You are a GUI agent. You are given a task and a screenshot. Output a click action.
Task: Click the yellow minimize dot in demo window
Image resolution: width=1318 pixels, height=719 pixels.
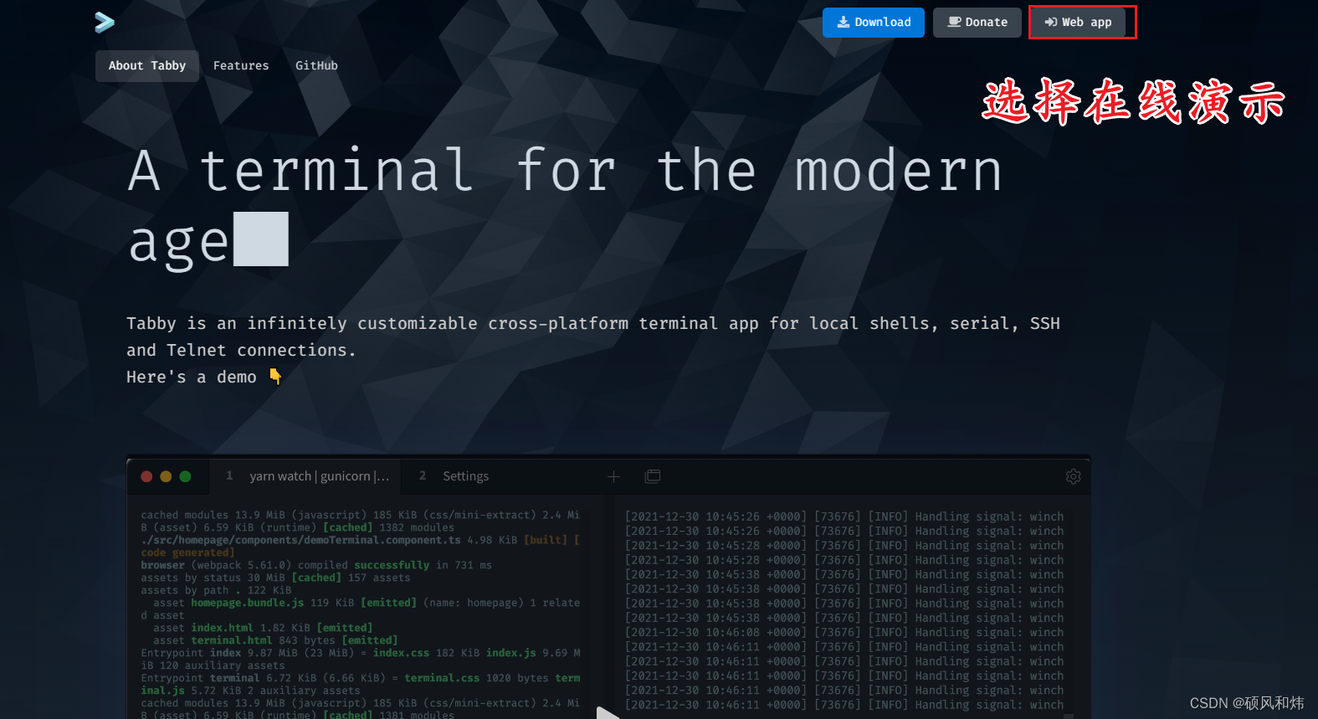coord(166,476)
